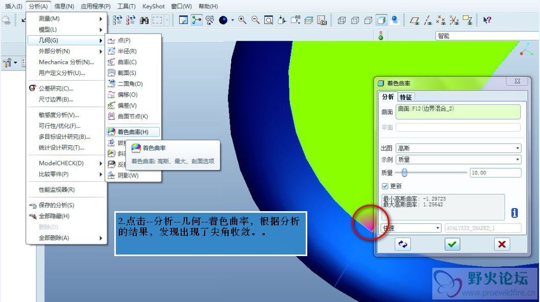540x302 pixels.
Task: Click the named view list toolbar icon
Action: point(295,20)
